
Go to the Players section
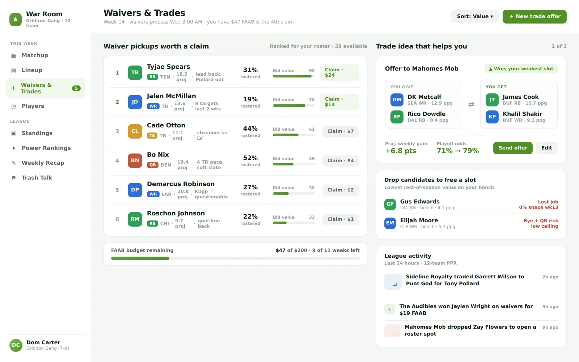pyautogui.click(x=45, y=106)
